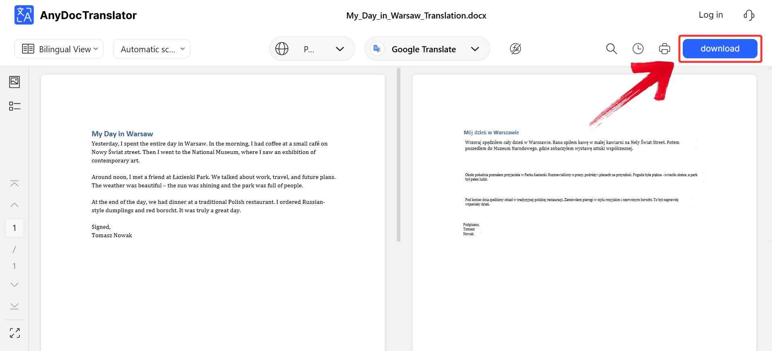
Task: Click the AnyDocTranslator brand name text
Action: (88, 15)
